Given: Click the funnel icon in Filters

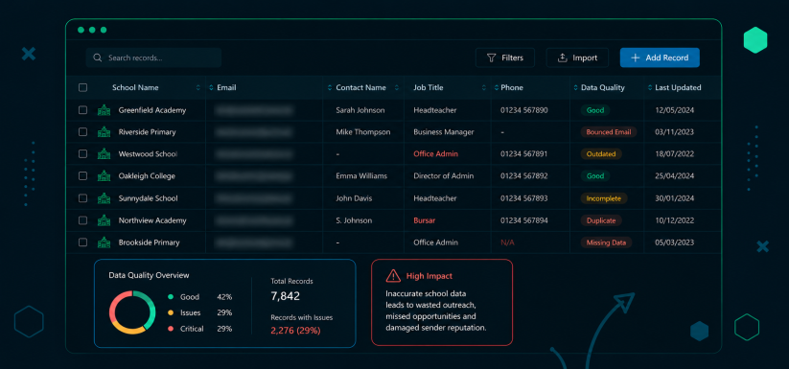Looking at the screenshot, I should click(492, 58).
